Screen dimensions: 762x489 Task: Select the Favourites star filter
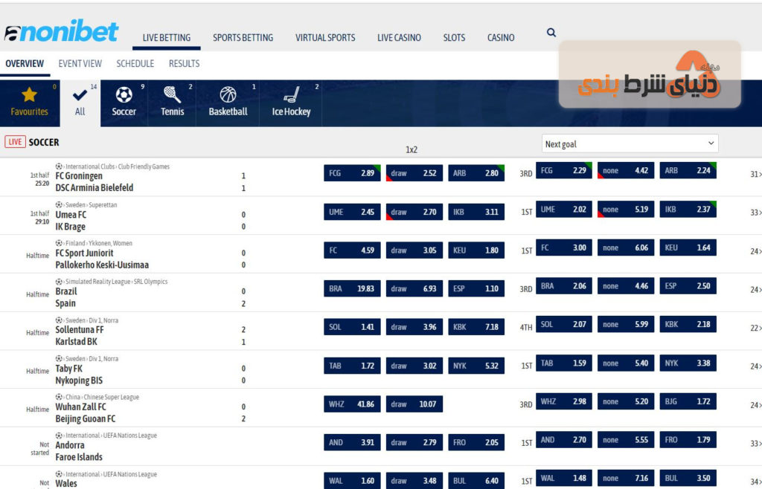pyautogui.click(x=30, y=103)
